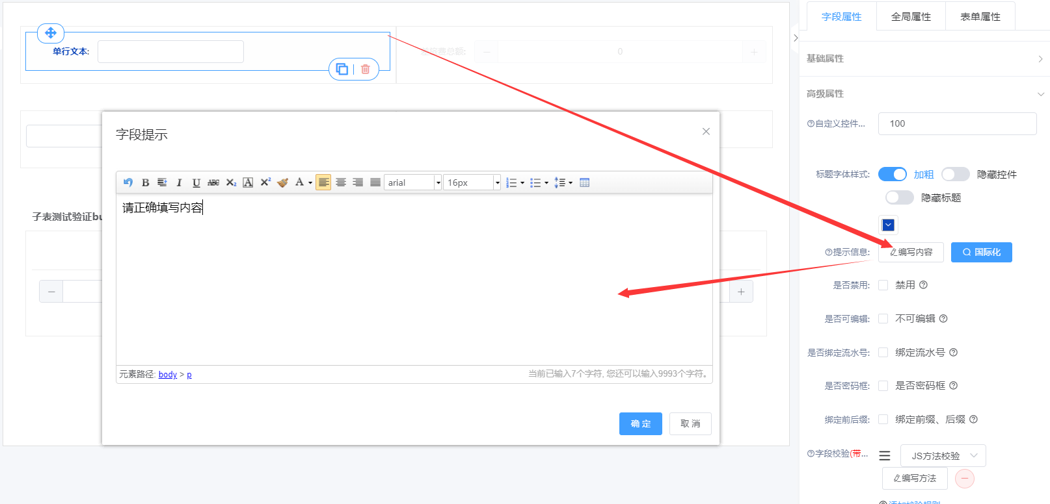Image resolution: width=1050 pixels, height=504 pixels.
Task: Close the 字段提示 dialog with the X
Action: click(706, 131)
